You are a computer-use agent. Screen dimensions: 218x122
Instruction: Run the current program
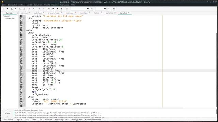[x=61, y=9]
